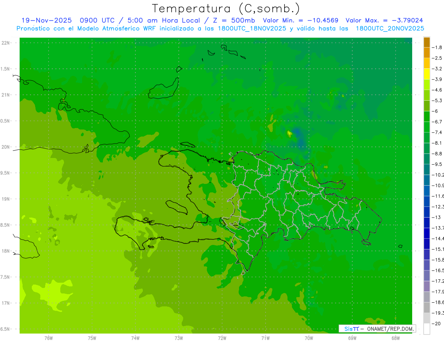This screenshot has width=444, height=343.
Task: Click the "-4.6" colorbar value
Action: point(437,90)
